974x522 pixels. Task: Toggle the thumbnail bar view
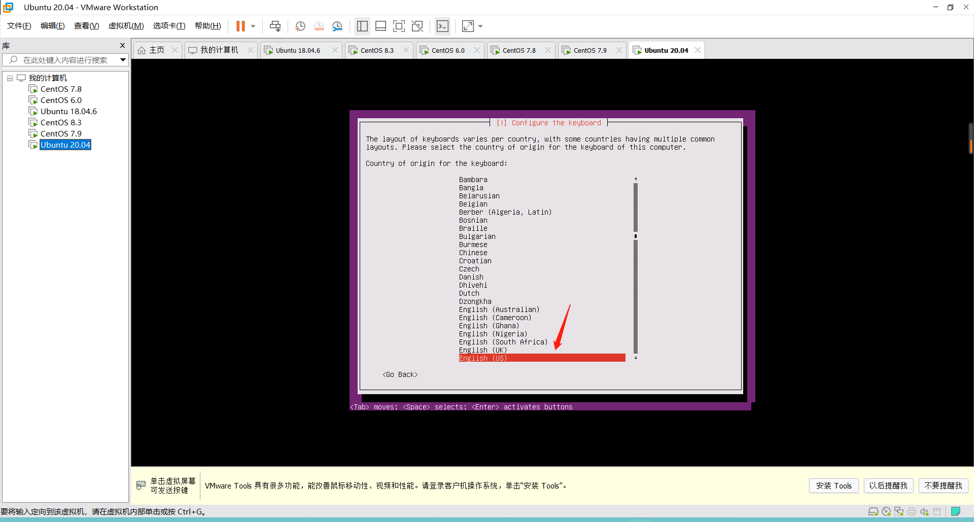coord(381,26)
